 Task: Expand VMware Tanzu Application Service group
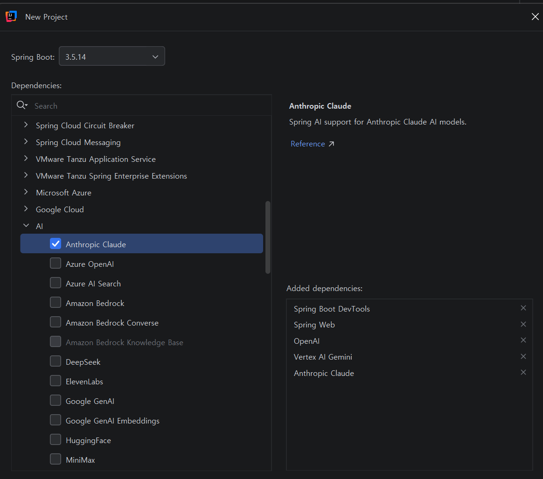[x=26, y=158]
